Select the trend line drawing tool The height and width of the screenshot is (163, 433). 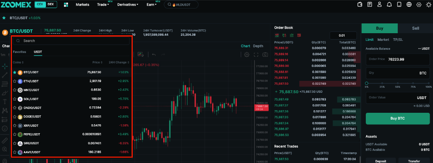pyautogui.click(x=4, y=75)
